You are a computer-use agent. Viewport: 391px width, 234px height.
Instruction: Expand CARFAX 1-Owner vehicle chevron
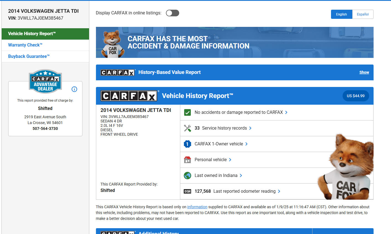(246, 144)
